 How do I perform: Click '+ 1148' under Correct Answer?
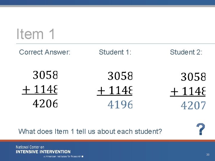40,89
